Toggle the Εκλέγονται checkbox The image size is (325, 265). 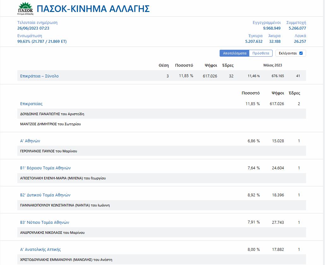point(301,53)
